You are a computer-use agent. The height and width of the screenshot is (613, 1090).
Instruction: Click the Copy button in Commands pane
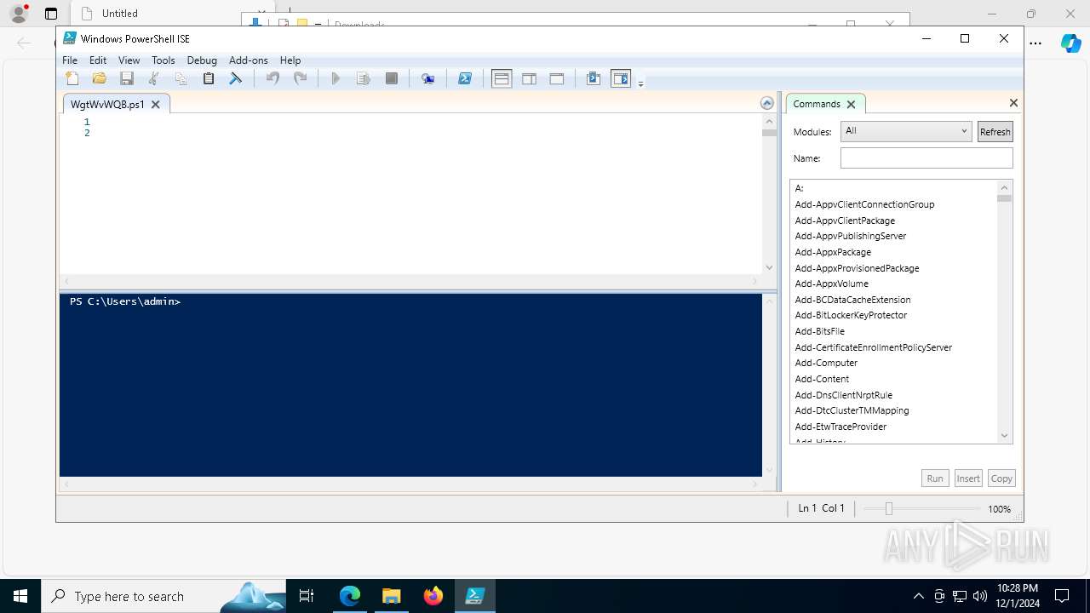(x=1001, y=478)
